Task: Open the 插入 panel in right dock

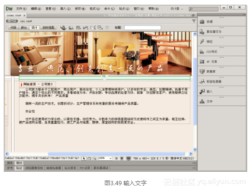Action: coord(222,91)
